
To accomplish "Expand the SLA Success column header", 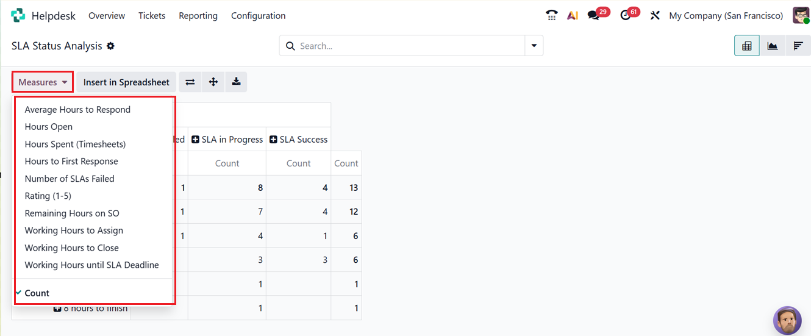I will 298,139.
